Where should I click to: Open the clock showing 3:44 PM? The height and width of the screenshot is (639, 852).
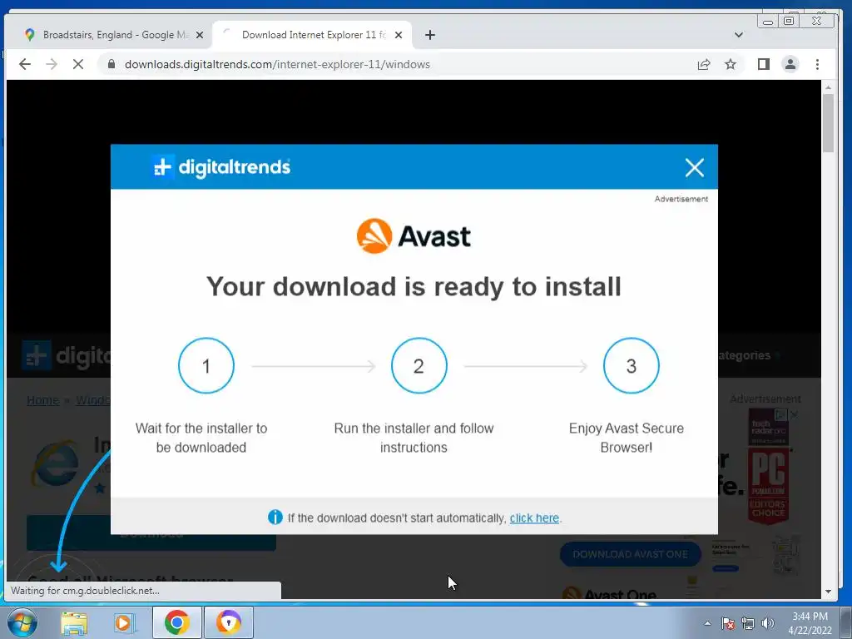810,623
